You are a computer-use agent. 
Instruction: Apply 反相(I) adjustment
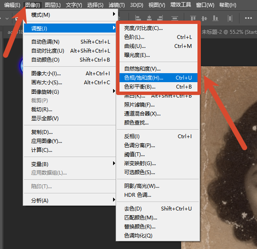point(158,136)
